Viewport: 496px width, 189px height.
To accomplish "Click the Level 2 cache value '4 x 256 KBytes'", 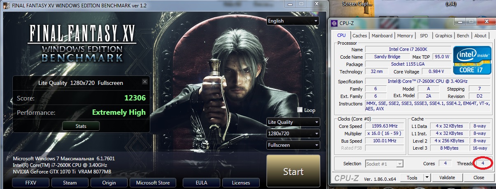I will (450, 141).
